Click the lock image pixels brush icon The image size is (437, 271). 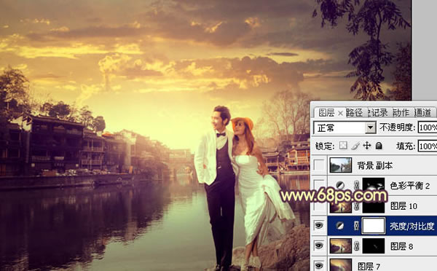click(x=355, y=146)
